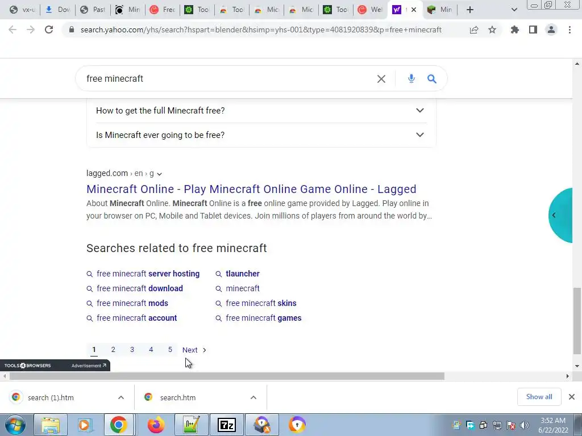Open 7-Zip from the taskbar
582x436 pixels.
coord(227,425)
